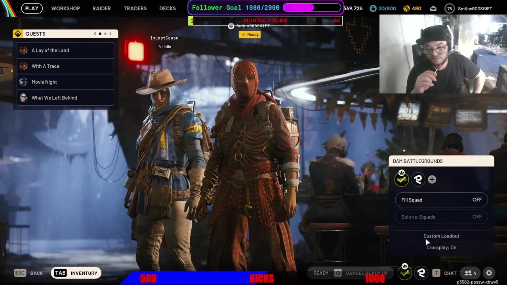Viewport: 507px width, 285px height.
Task: Click the 569,726 currency value
Action: coord(353,8)
